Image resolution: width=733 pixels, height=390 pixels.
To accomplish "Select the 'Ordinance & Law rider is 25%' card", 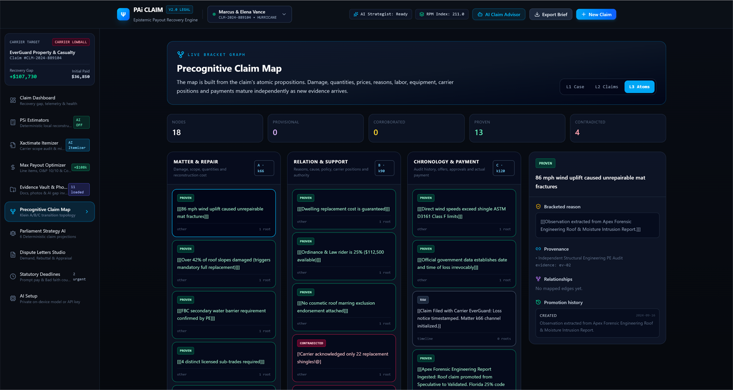I will tap(344, 256).
